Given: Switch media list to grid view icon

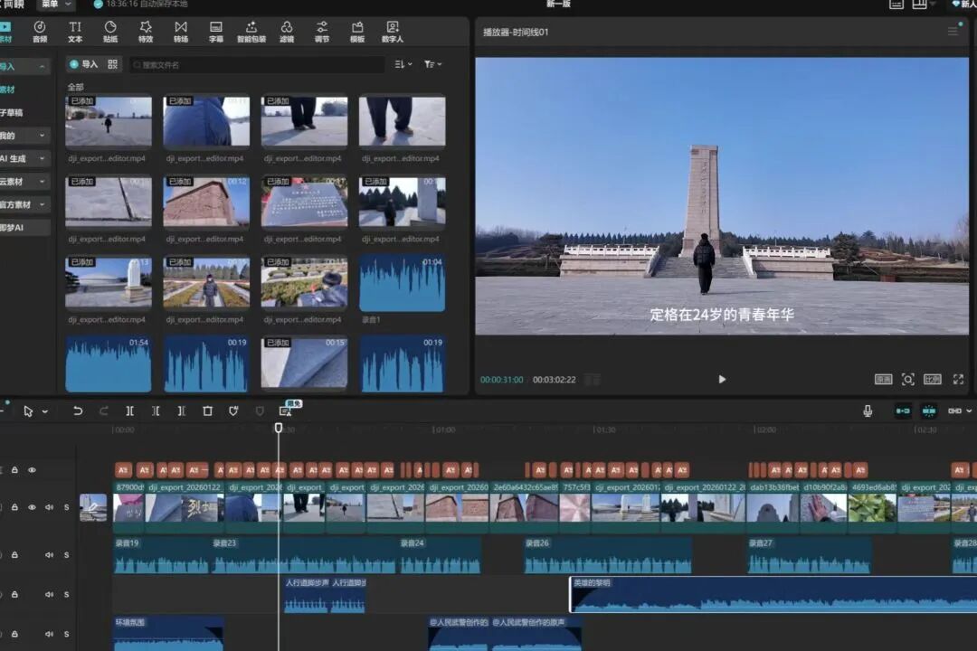Looking at the screenshot, I should pyautogui.click(x=113, y=64).
